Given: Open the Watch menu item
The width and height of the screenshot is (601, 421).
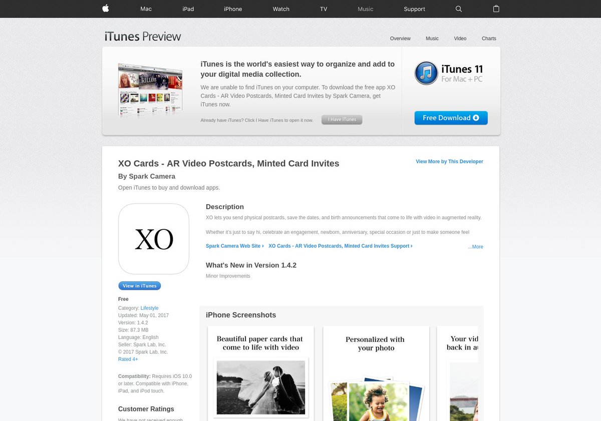Looking at the screenshot, I should [x=281, y=9].
